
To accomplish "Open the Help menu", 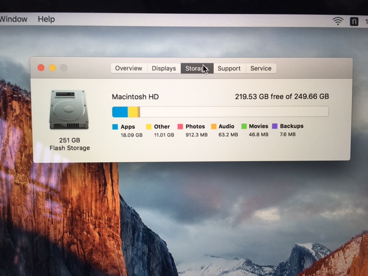I will [x=46, y=19].
